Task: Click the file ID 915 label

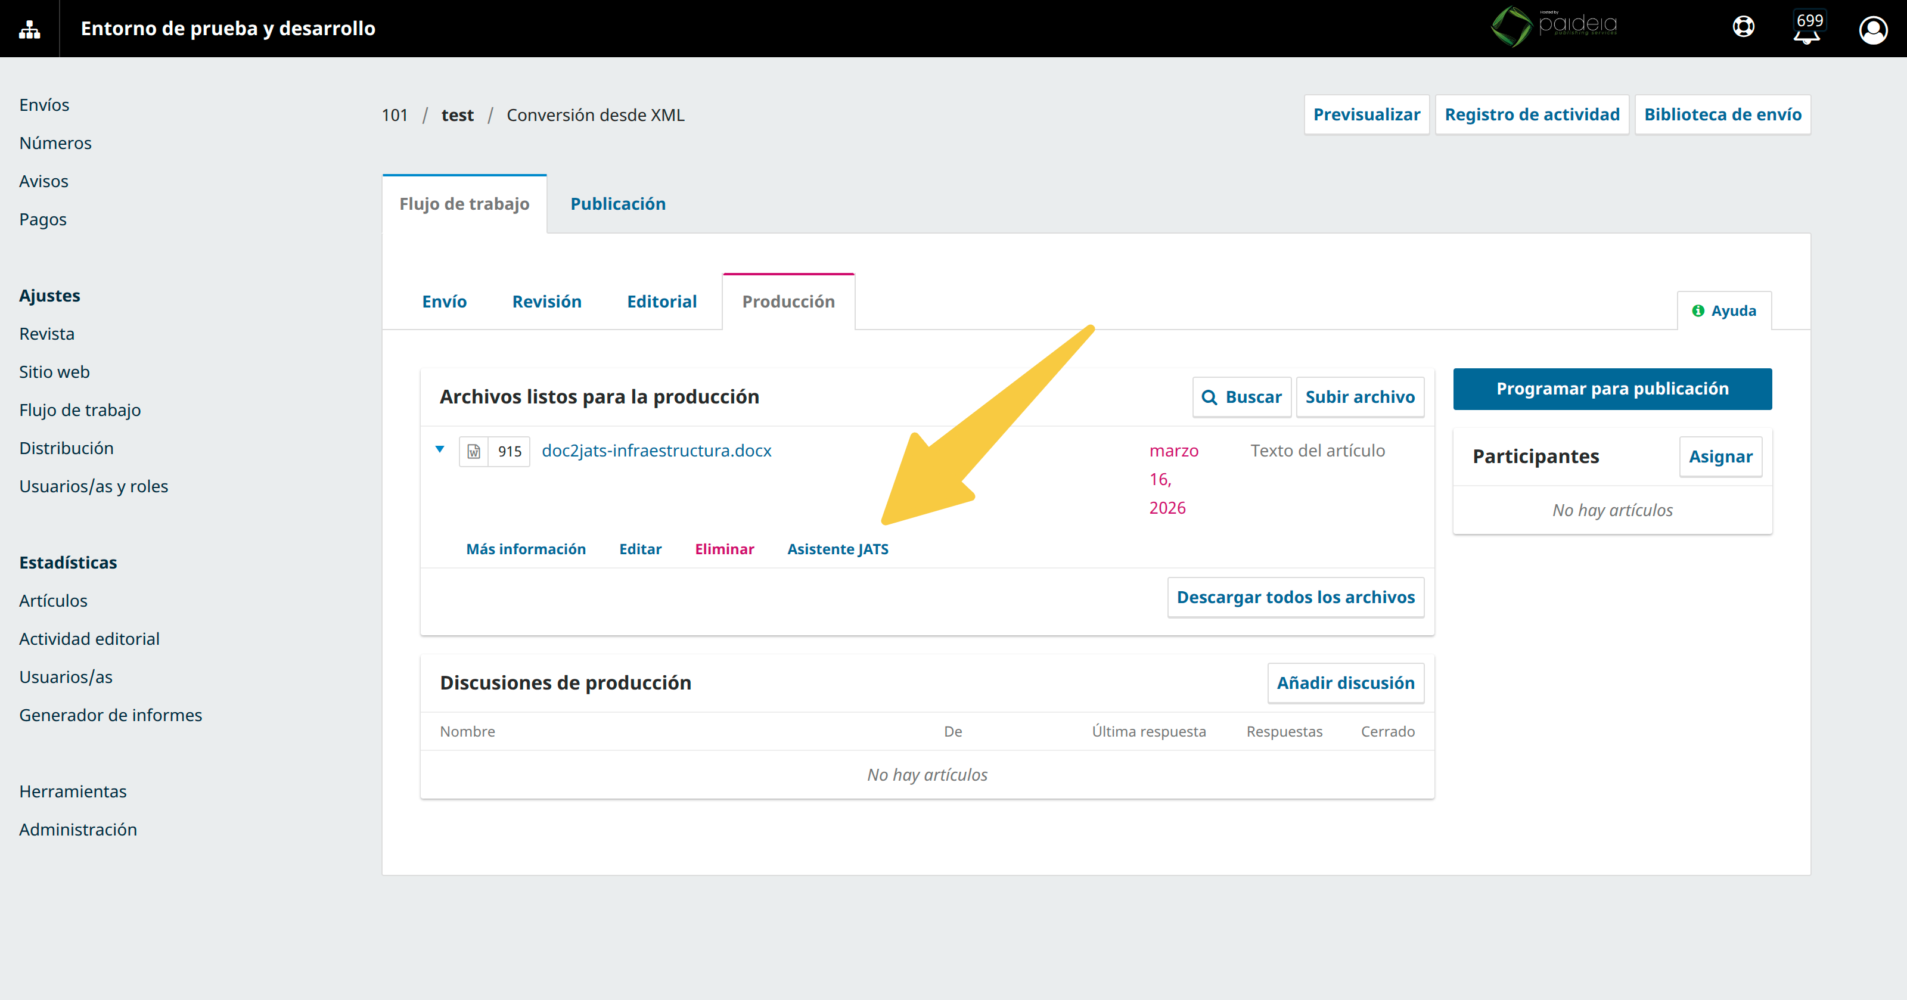Action: tap(510, 452)
